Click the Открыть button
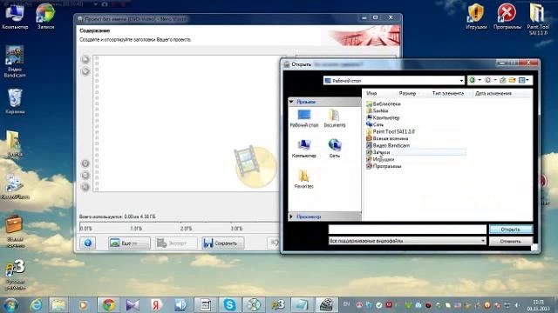This screenshot has width=558, height=313. tap(510, 230)
